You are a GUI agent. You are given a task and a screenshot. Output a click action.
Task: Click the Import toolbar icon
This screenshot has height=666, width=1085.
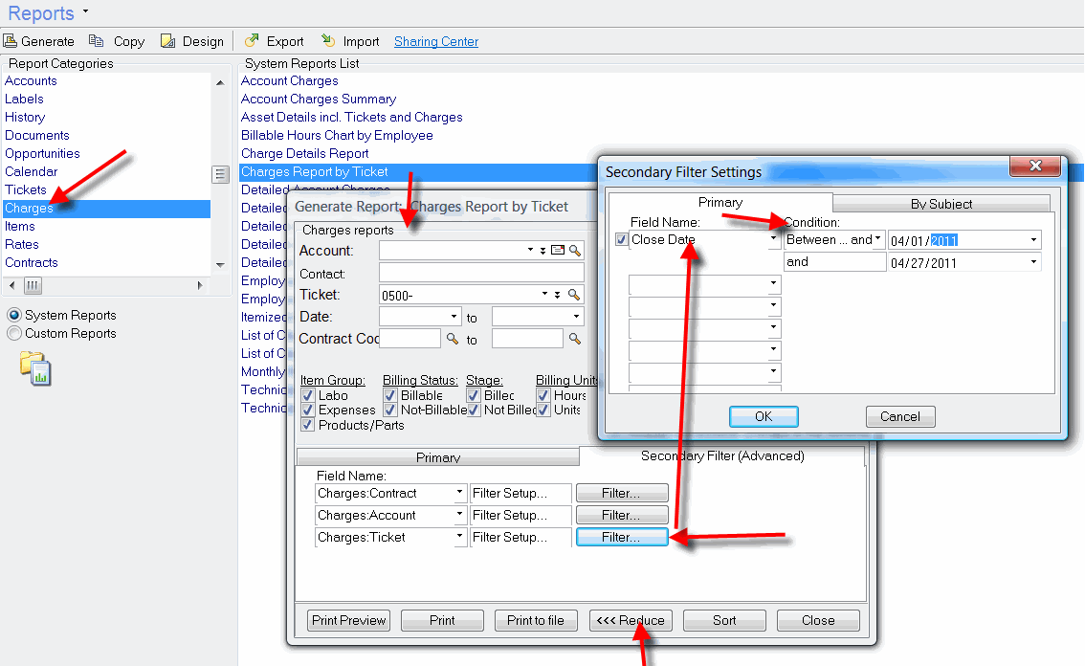(328, 41)
